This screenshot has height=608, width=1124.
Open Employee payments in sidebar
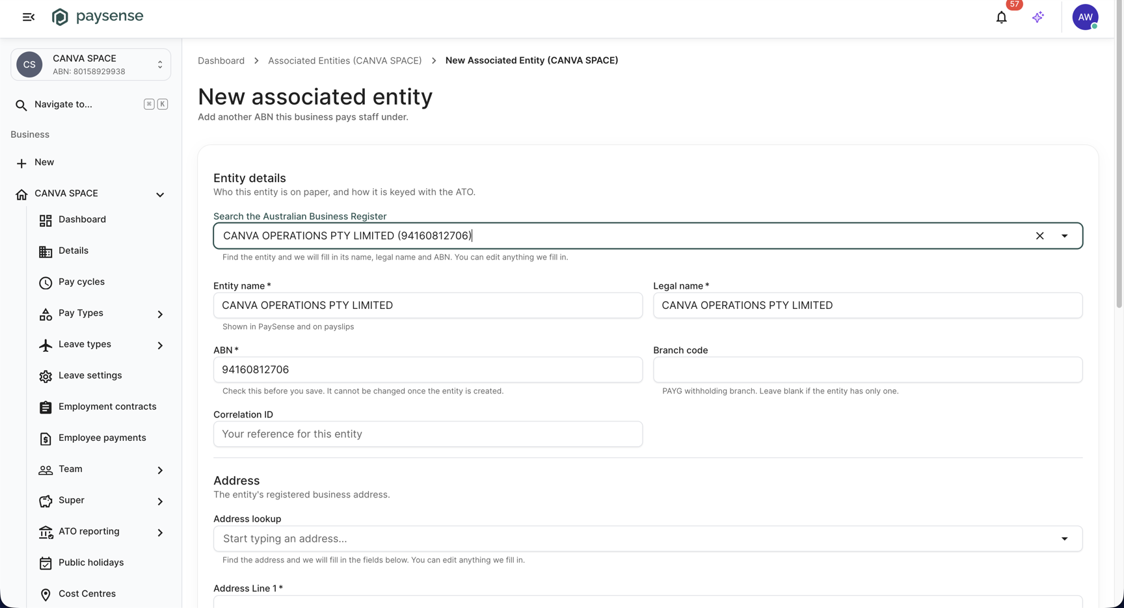[x=102, y=438]
